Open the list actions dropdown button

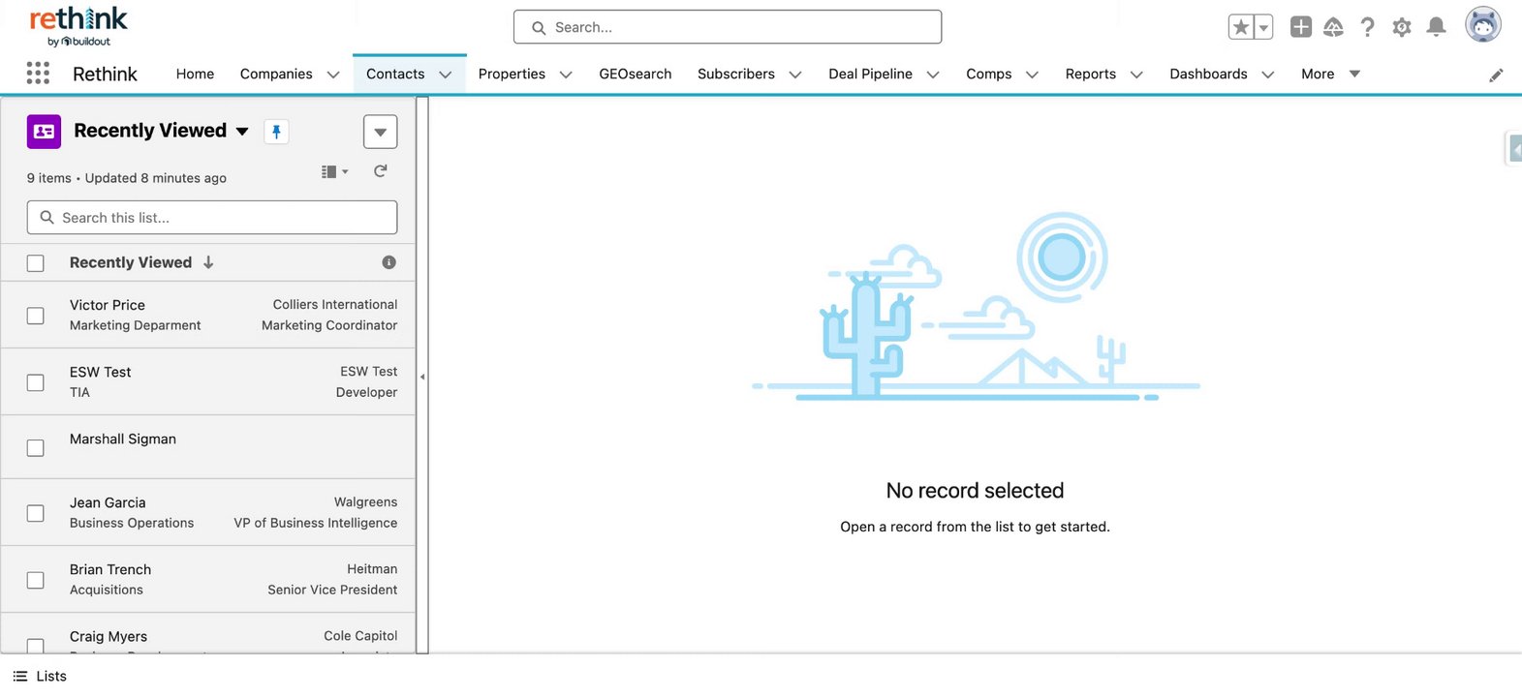pyautogui.click(x=381, y=132)
